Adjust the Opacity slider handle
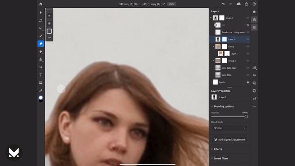Viewport: 295px width, 166px height. (246, 117)
